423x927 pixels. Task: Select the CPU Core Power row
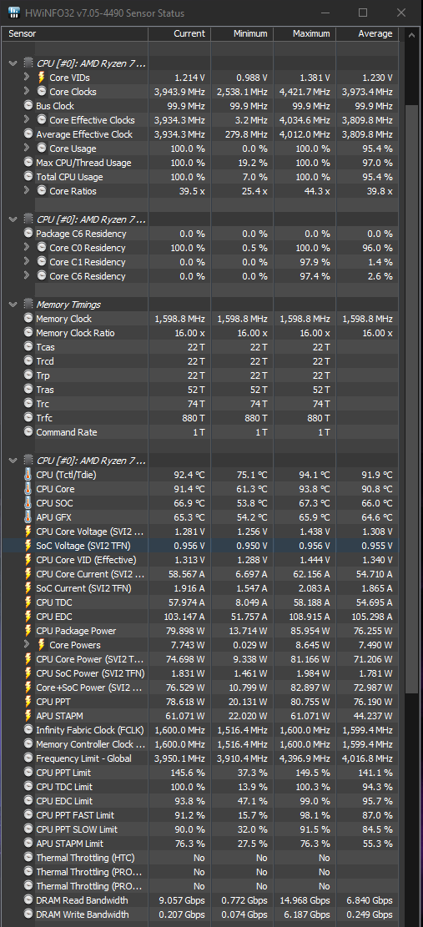(x=201, y=659)
